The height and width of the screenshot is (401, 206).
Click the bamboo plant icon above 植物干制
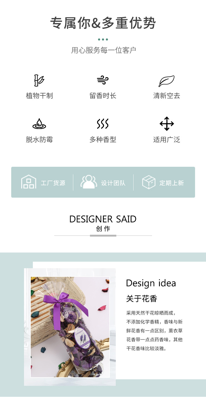39,81
